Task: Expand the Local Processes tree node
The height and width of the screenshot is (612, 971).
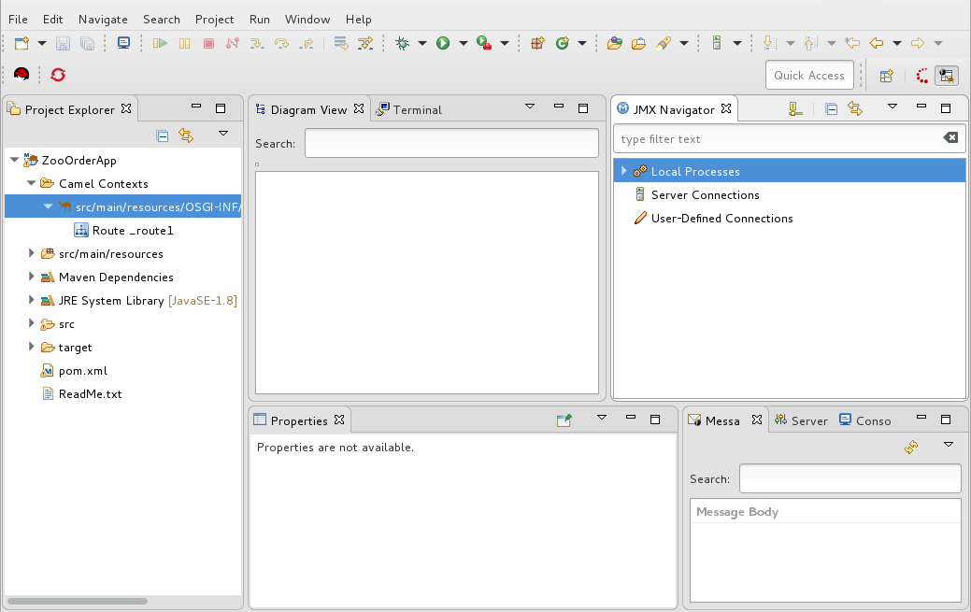Action: click(x=623, y=171)
